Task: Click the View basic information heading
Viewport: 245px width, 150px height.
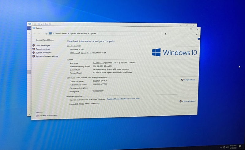Action: tap(91, 41)
